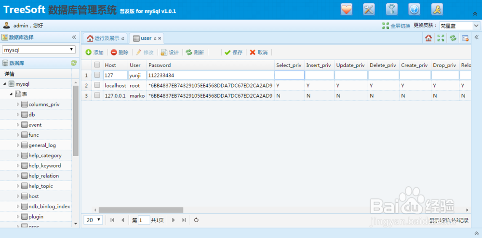The image size is (482, 238).
Task: Refresh the database tree with green icon
Action: (x=74, y=63)
